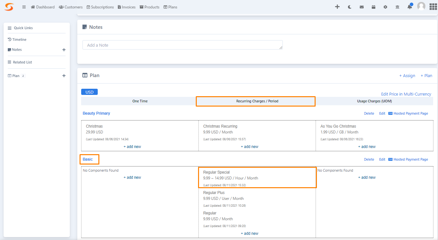This screenshot has height=240, width=438.
Task: Click the user avatar icon
Action: coord(421,6)
